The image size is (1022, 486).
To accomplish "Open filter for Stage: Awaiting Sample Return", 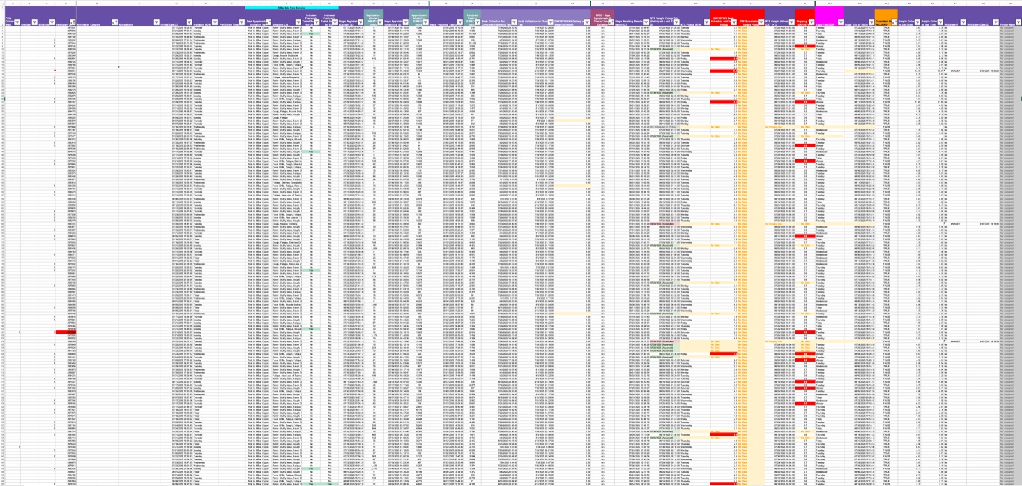I will 646,22.
